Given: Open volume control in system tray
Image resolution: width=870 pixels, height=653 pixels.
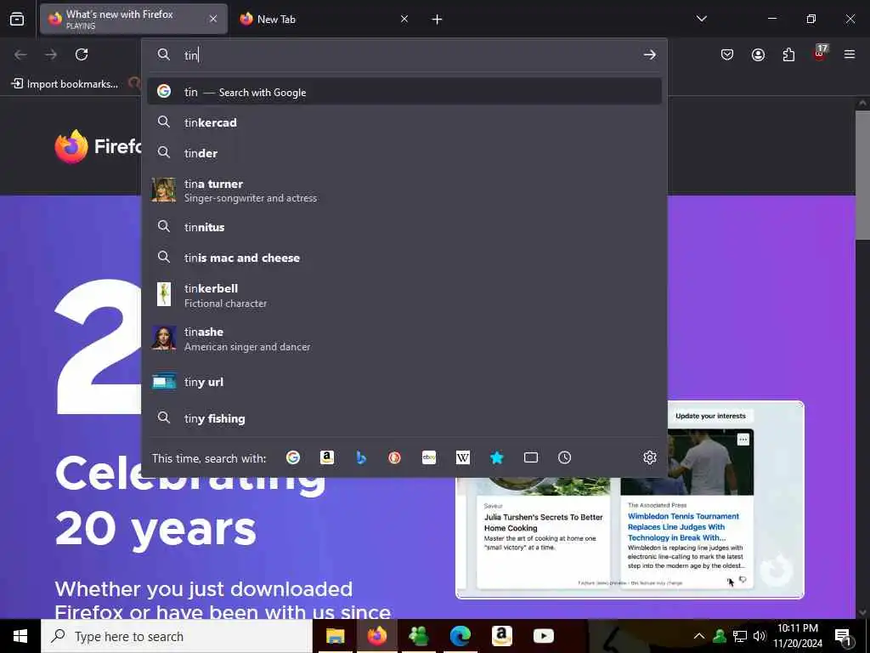Looking at the screenshot, I should [760, 636].
